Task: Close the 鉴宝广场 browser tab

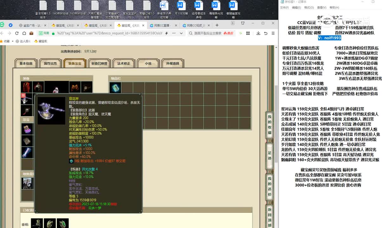Action: pos(45,25)
